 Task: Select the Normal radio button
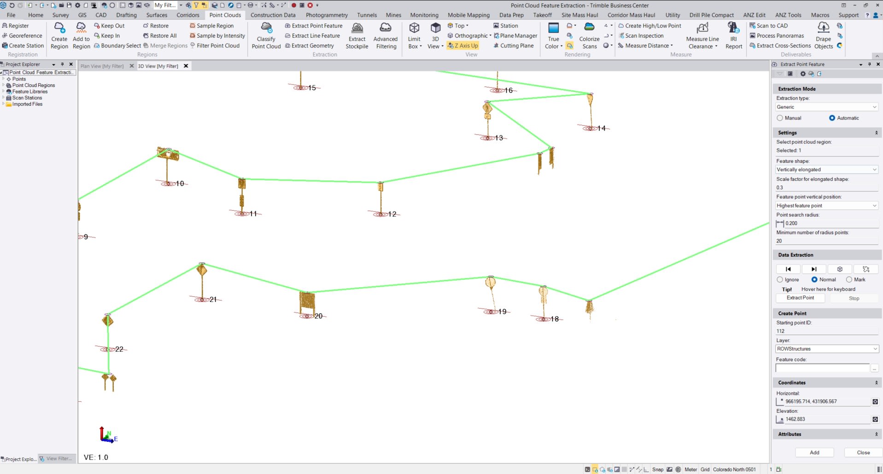pyautogui.click(x=814, y=280)
